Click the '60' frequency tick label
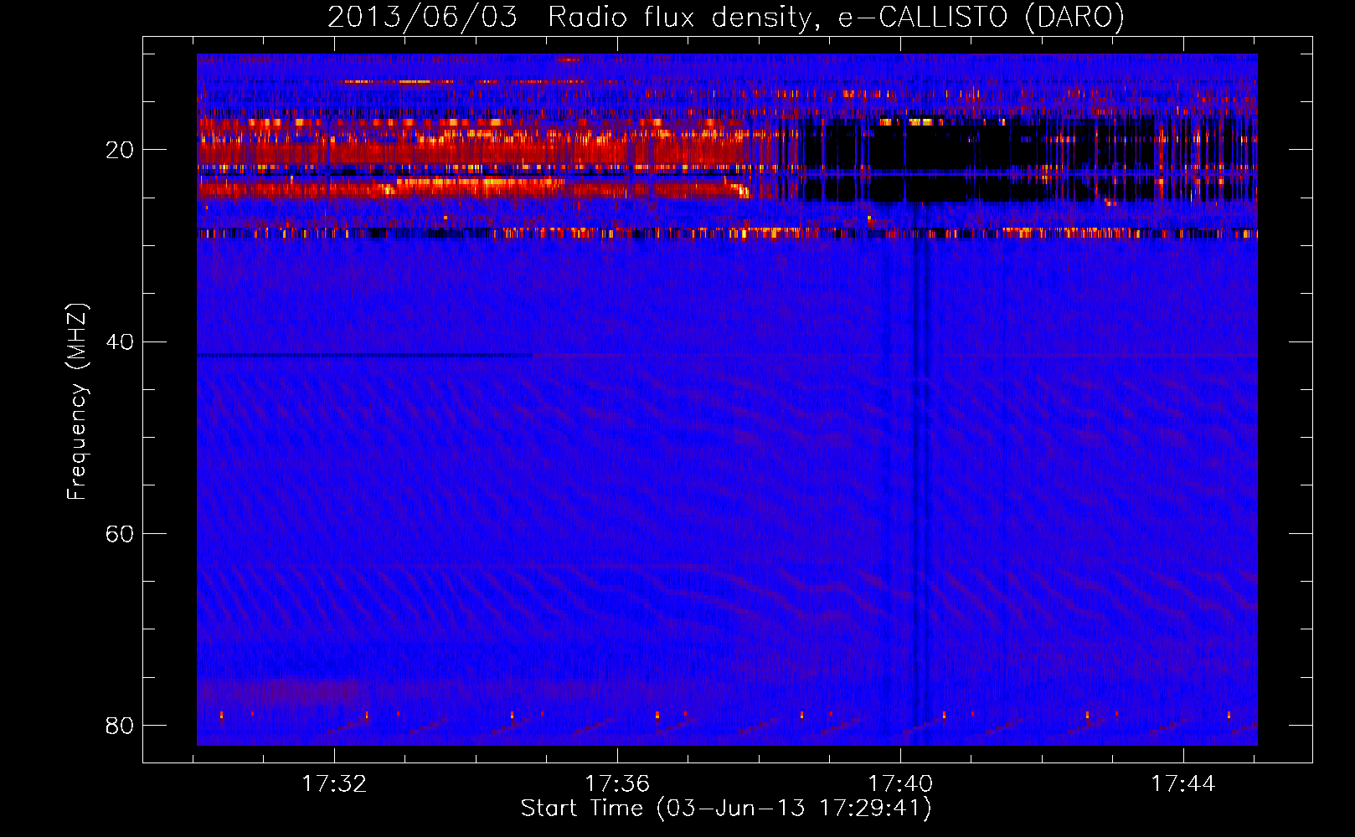This screenshot has height=837, width=1355. (x=120, y=534)
